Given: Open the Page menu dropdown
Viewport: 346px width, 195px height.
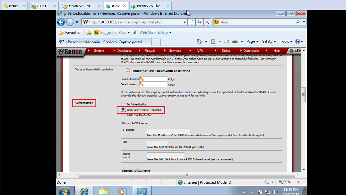Looking at the screenshot, I should pos(252,42).
